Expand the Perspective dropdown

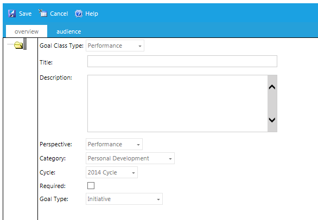(x=114, y=144)
